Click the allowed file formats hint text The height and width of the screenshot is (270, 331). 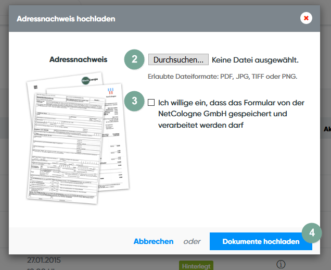pos(222,77)
